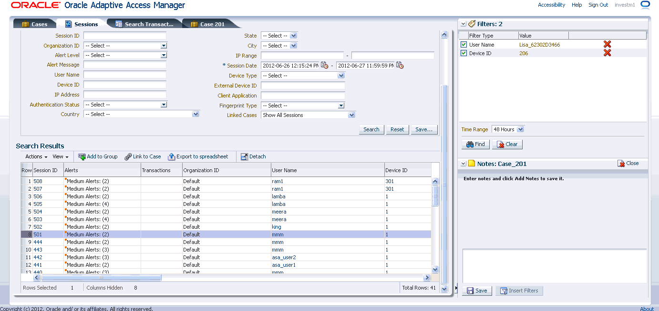Click the Find binoculars button
Screen dimensions: 659x311
(x=475, y=144)
